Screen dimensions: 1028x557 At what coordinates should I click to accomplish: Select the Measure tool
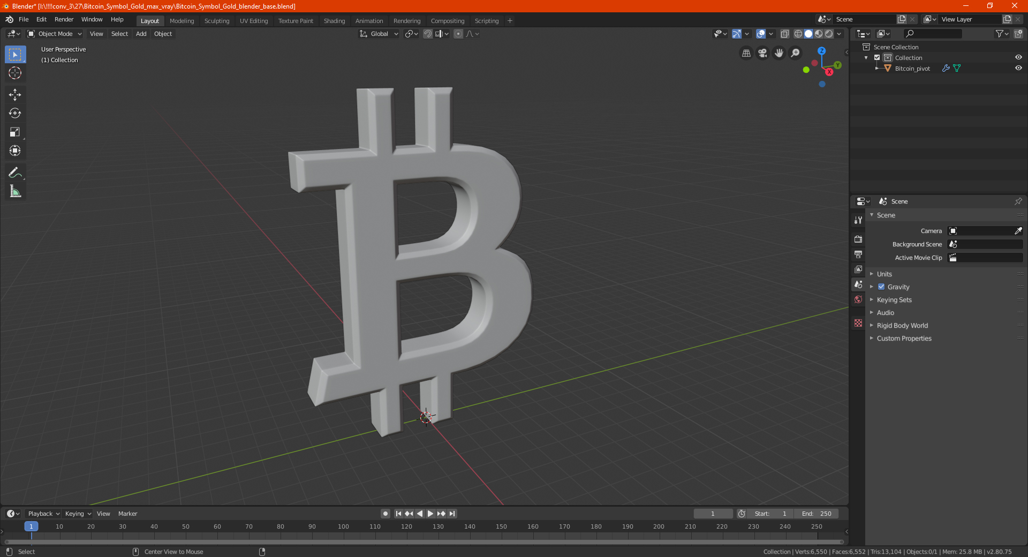tap(15, 191)
